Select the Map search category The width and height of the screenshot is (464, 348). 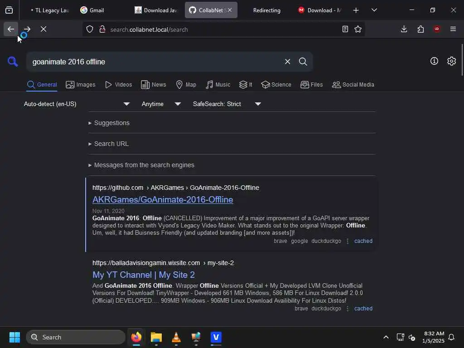click(x=186, y=85)
